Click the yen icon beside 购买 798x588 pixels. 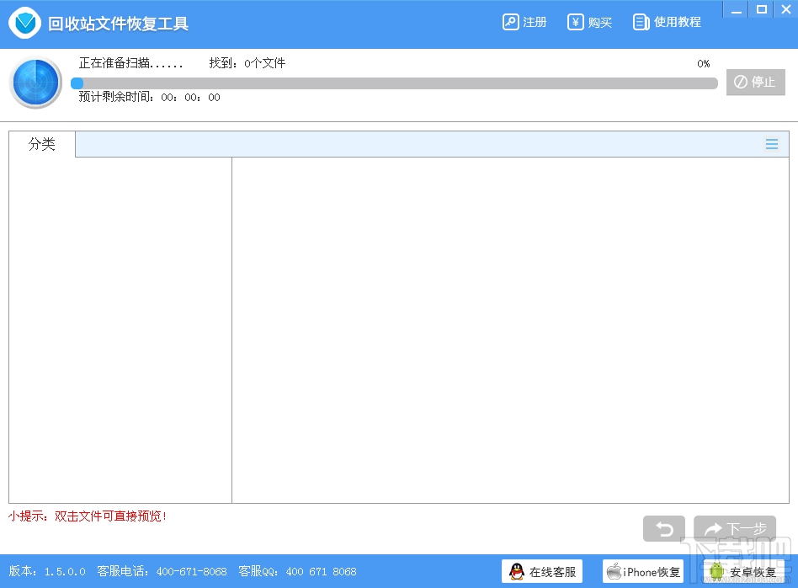(x=576, y=23)
